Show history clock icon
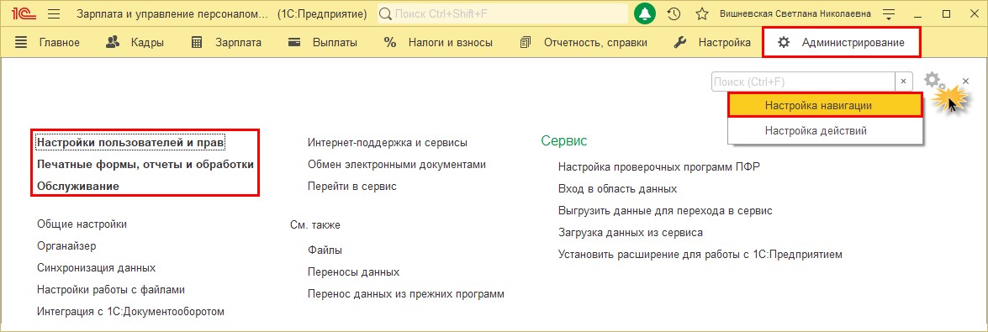Screen dimensions: 988x332 (674, 13)
